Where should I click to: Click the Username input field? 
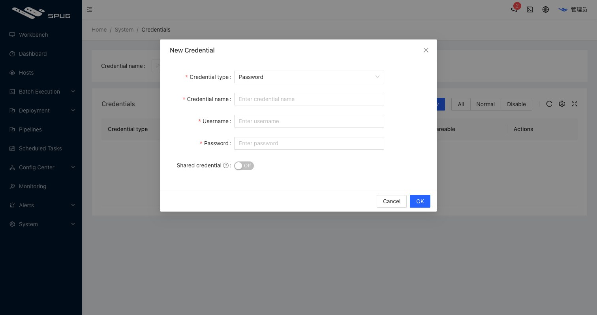pos(309,121)
